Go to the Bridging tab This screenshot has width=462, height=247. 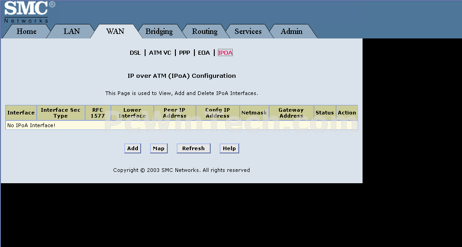coord(159,31)
